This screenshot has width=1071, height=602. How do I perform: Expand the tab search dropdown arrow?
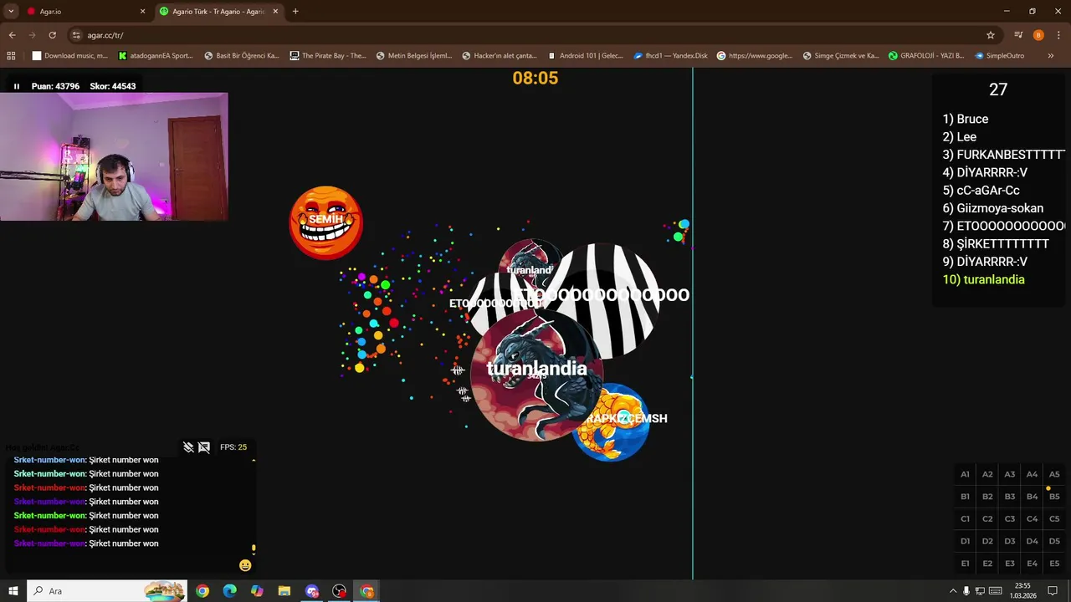[x=11, y=11]
